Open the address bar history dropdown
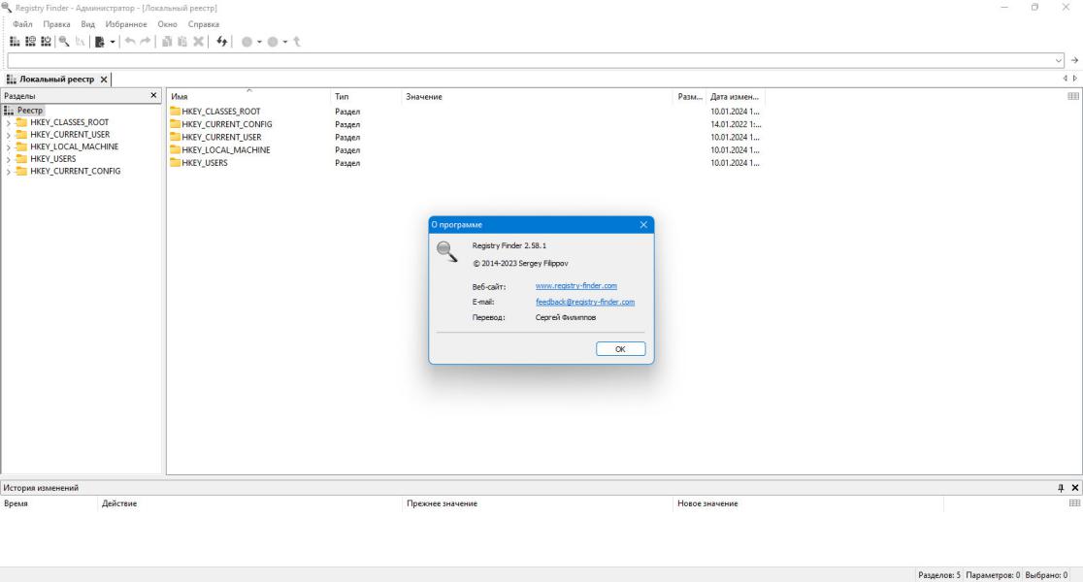Viewport: 1083px width, 582px height. click(1058, 60)
